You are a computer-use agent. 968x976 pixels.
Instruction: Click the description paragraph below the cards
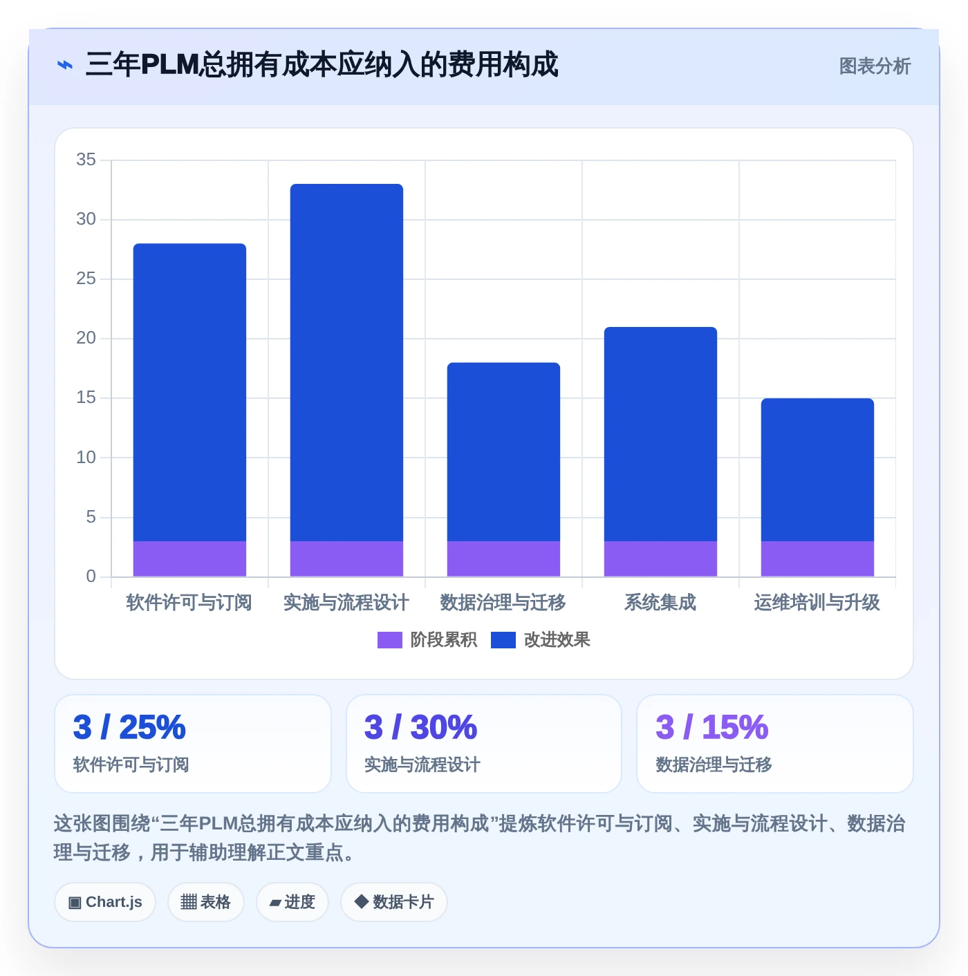coord(480,838)
